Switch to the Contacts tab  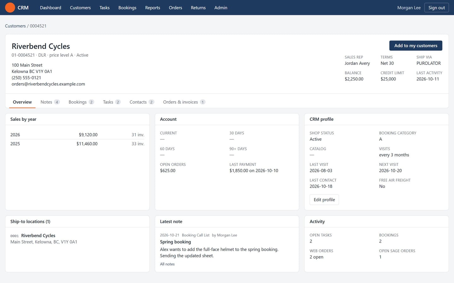coord(142,102)
